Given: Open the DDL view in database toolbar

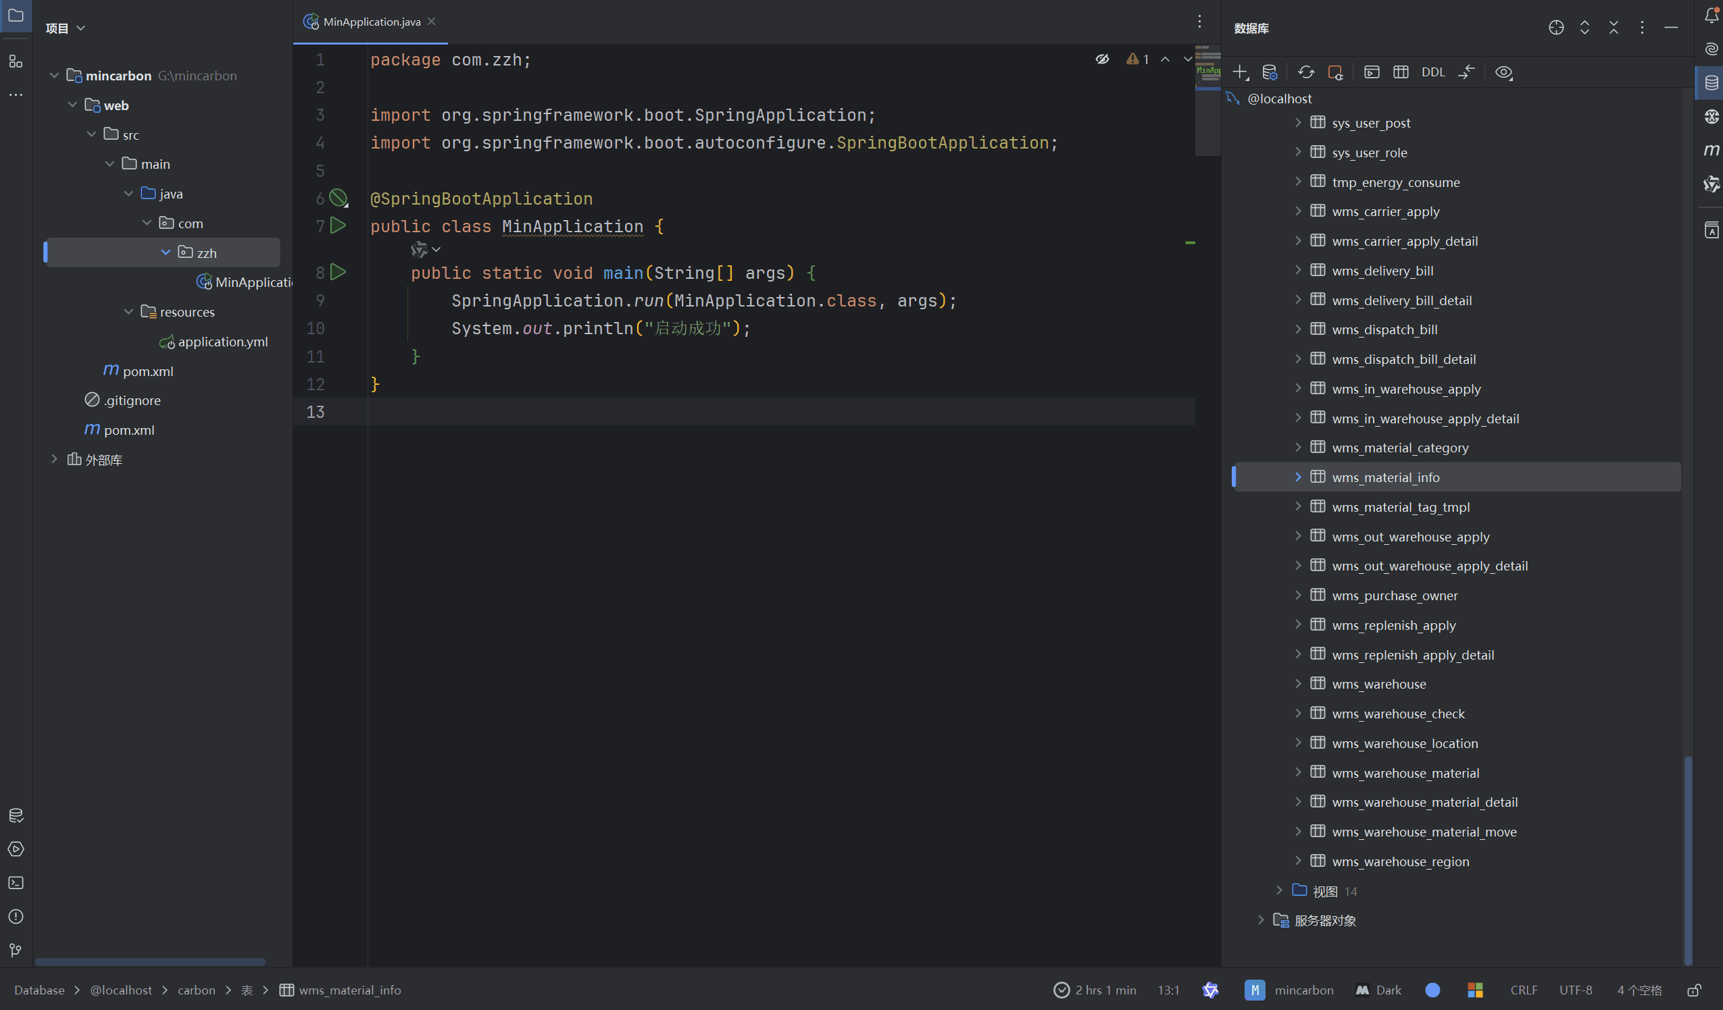Looking at the screenshot, I should (x=1433, y=72).
